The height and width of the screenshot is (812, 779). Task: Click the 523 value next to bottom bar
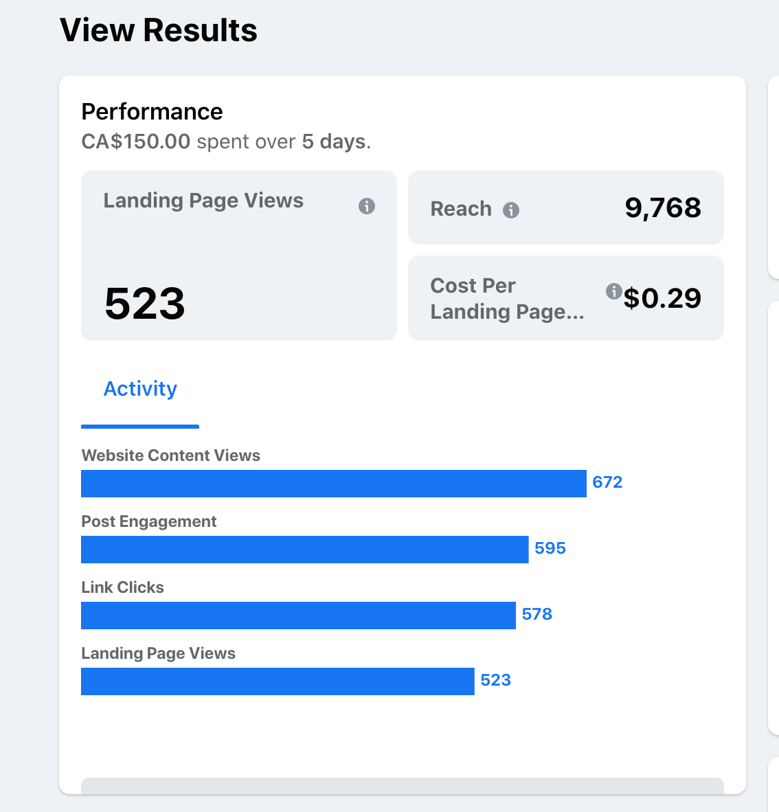(496, 680)
